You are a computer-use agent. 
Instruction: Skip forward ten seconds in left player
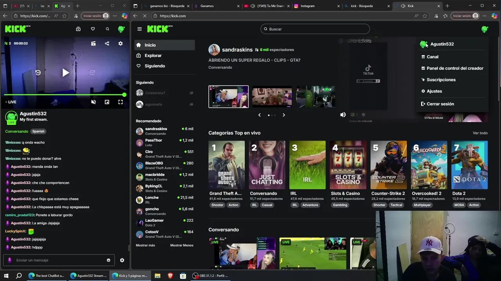tap(92, 73)
